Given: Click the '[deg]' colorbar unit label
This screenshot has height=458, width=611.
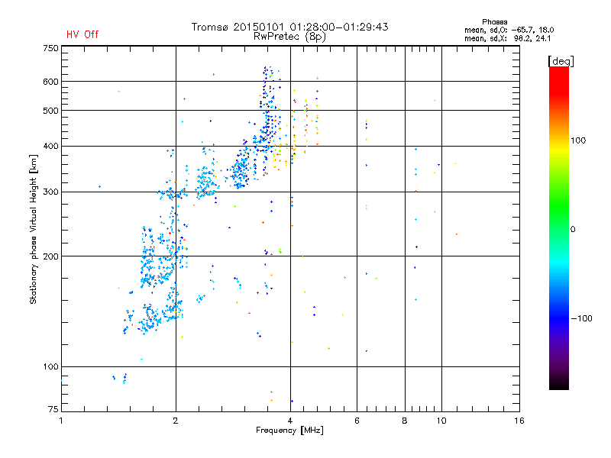Looking at the screenshot, I should (x=561, y=61).
